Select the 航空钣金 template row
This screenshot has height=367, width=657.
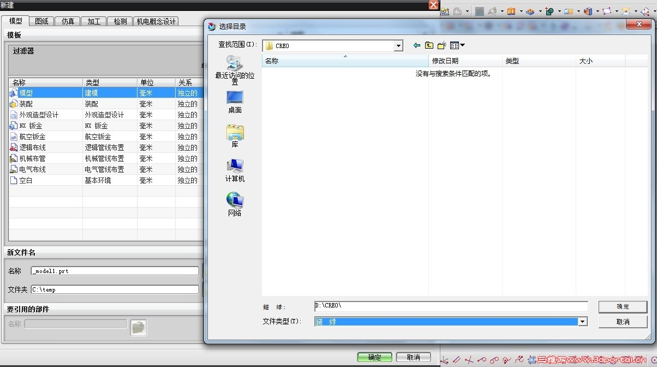click(x=106, y=137)
